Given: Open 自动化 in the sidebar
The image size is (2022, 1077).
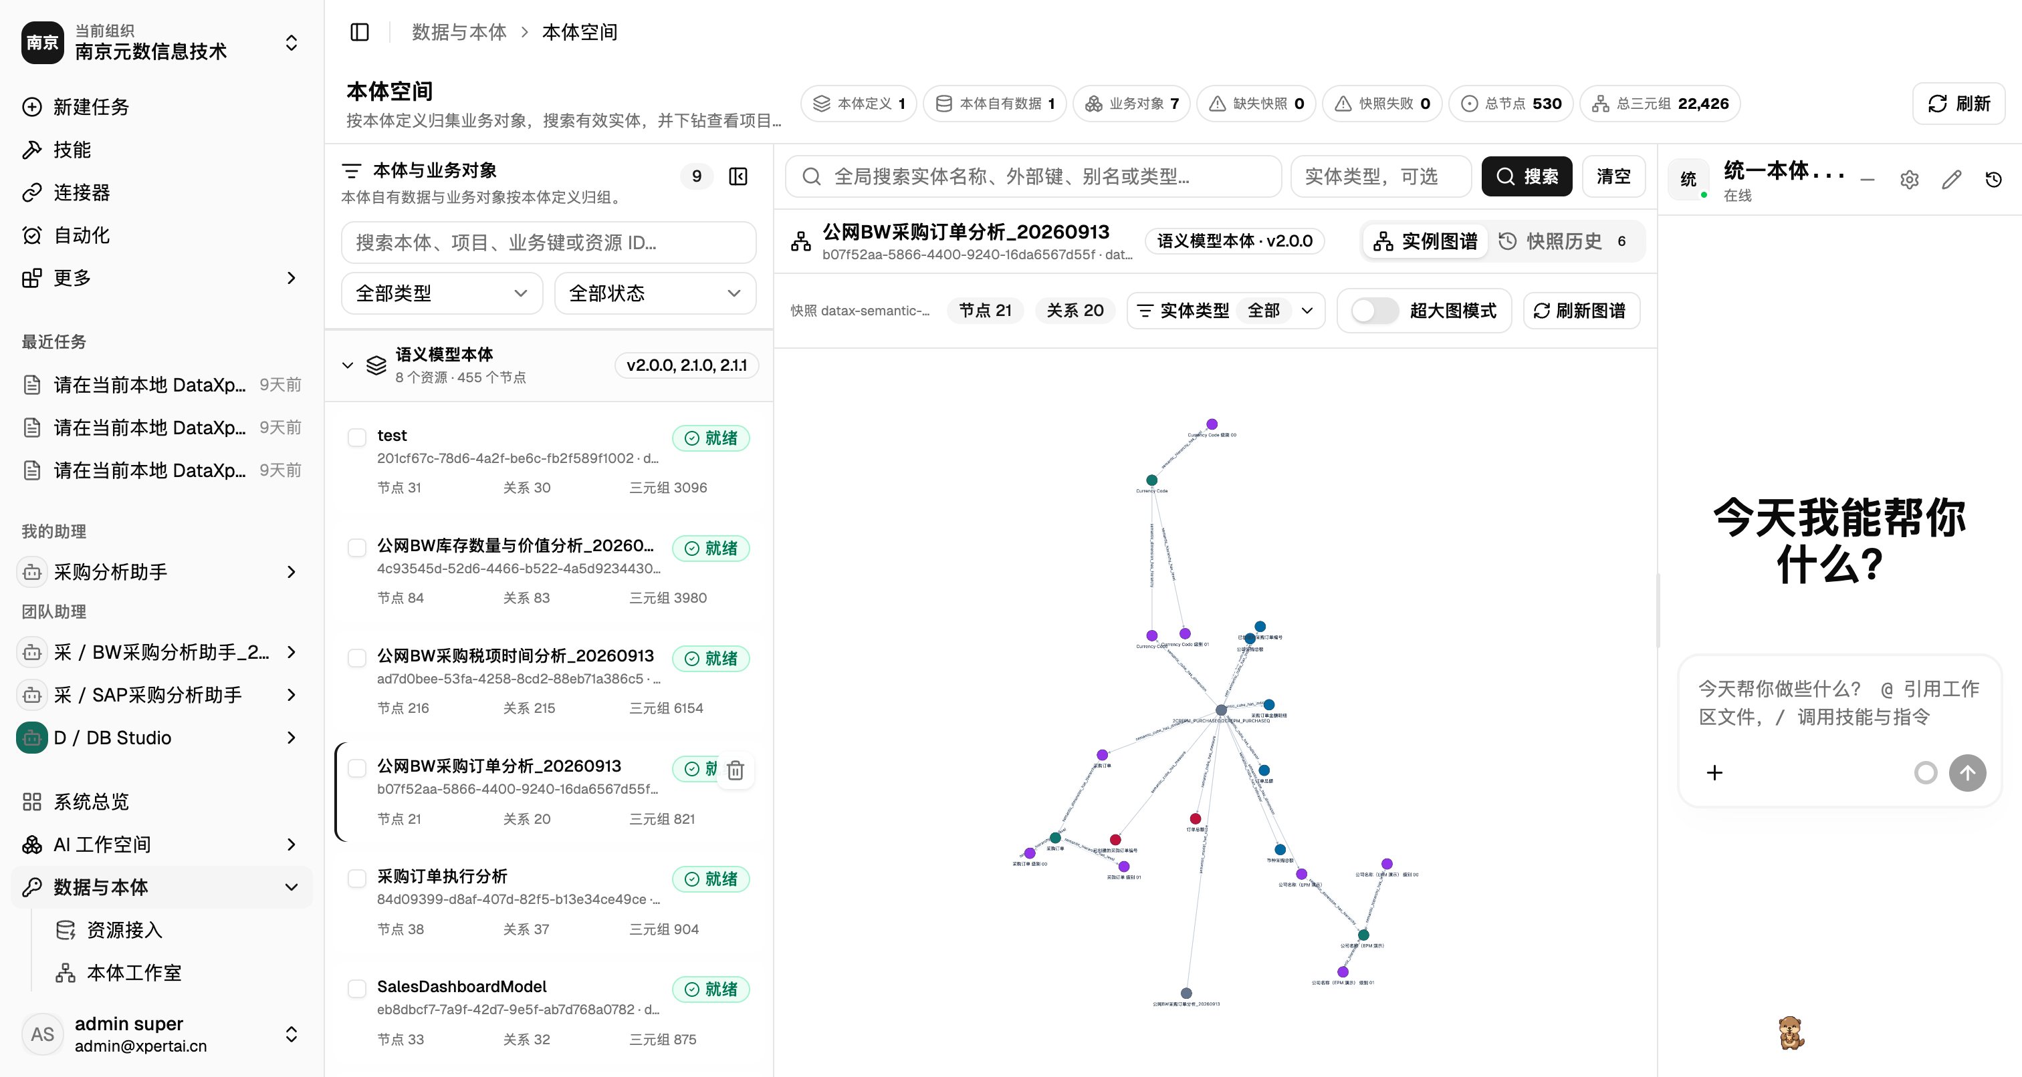Looking at the screenshot, I should 81,235.
